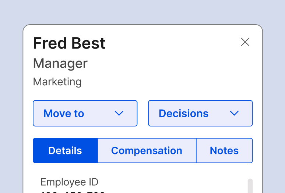Close the Fred Best details card
The width and height of the screenshot is (285, 193).
pos(245,42)
